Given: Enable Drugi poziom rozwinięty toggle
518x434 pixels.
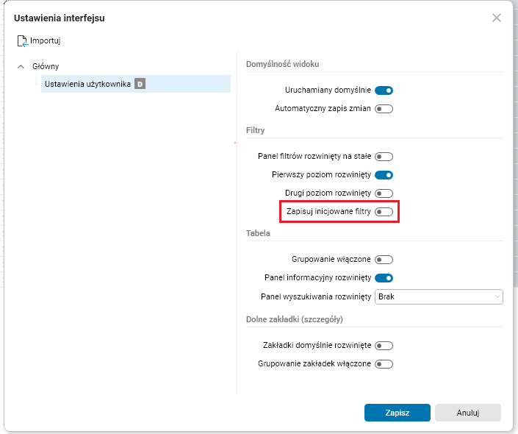Looking at the screenshot, I should 384,193.
